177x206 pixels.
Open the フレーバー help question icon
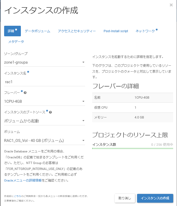pyautogui.click(x=25, y=93)
